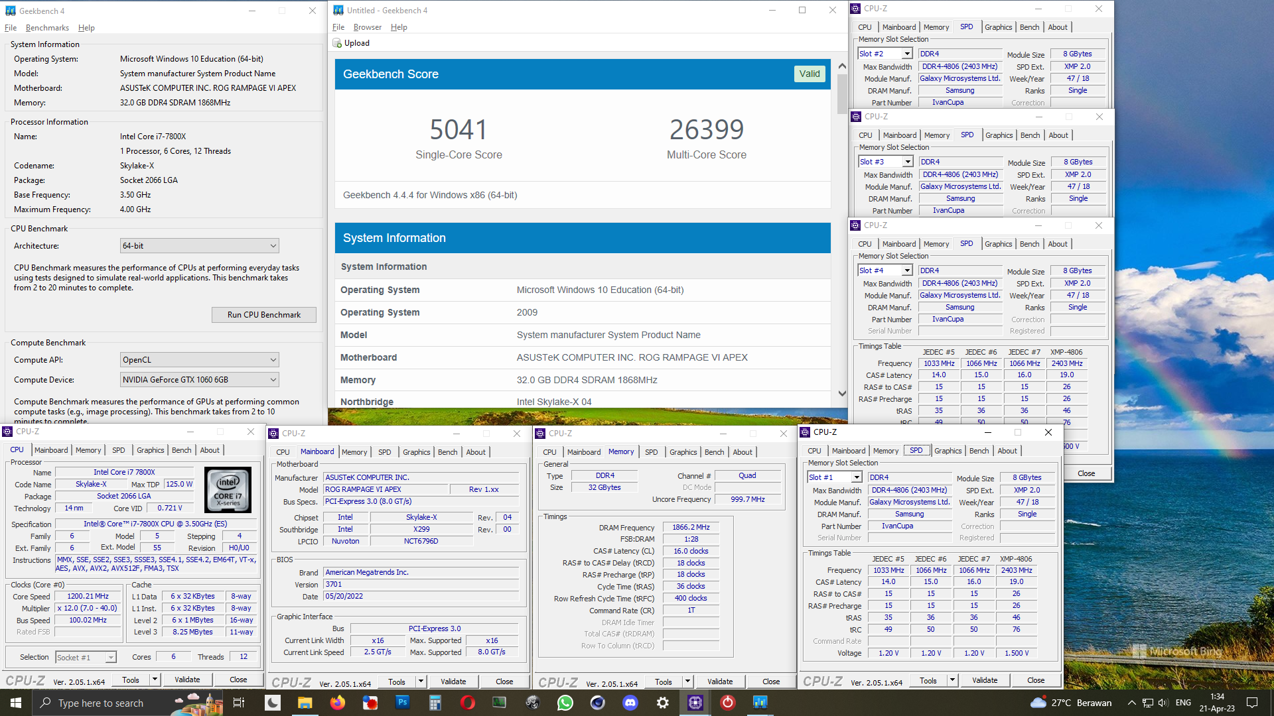Launch Firefox from the taskbar
Image resolution: width=1274 pixels, height=716 pixels.
coord(337,703)
